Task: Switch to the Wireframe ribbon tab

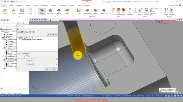Action: click(19, 5)
